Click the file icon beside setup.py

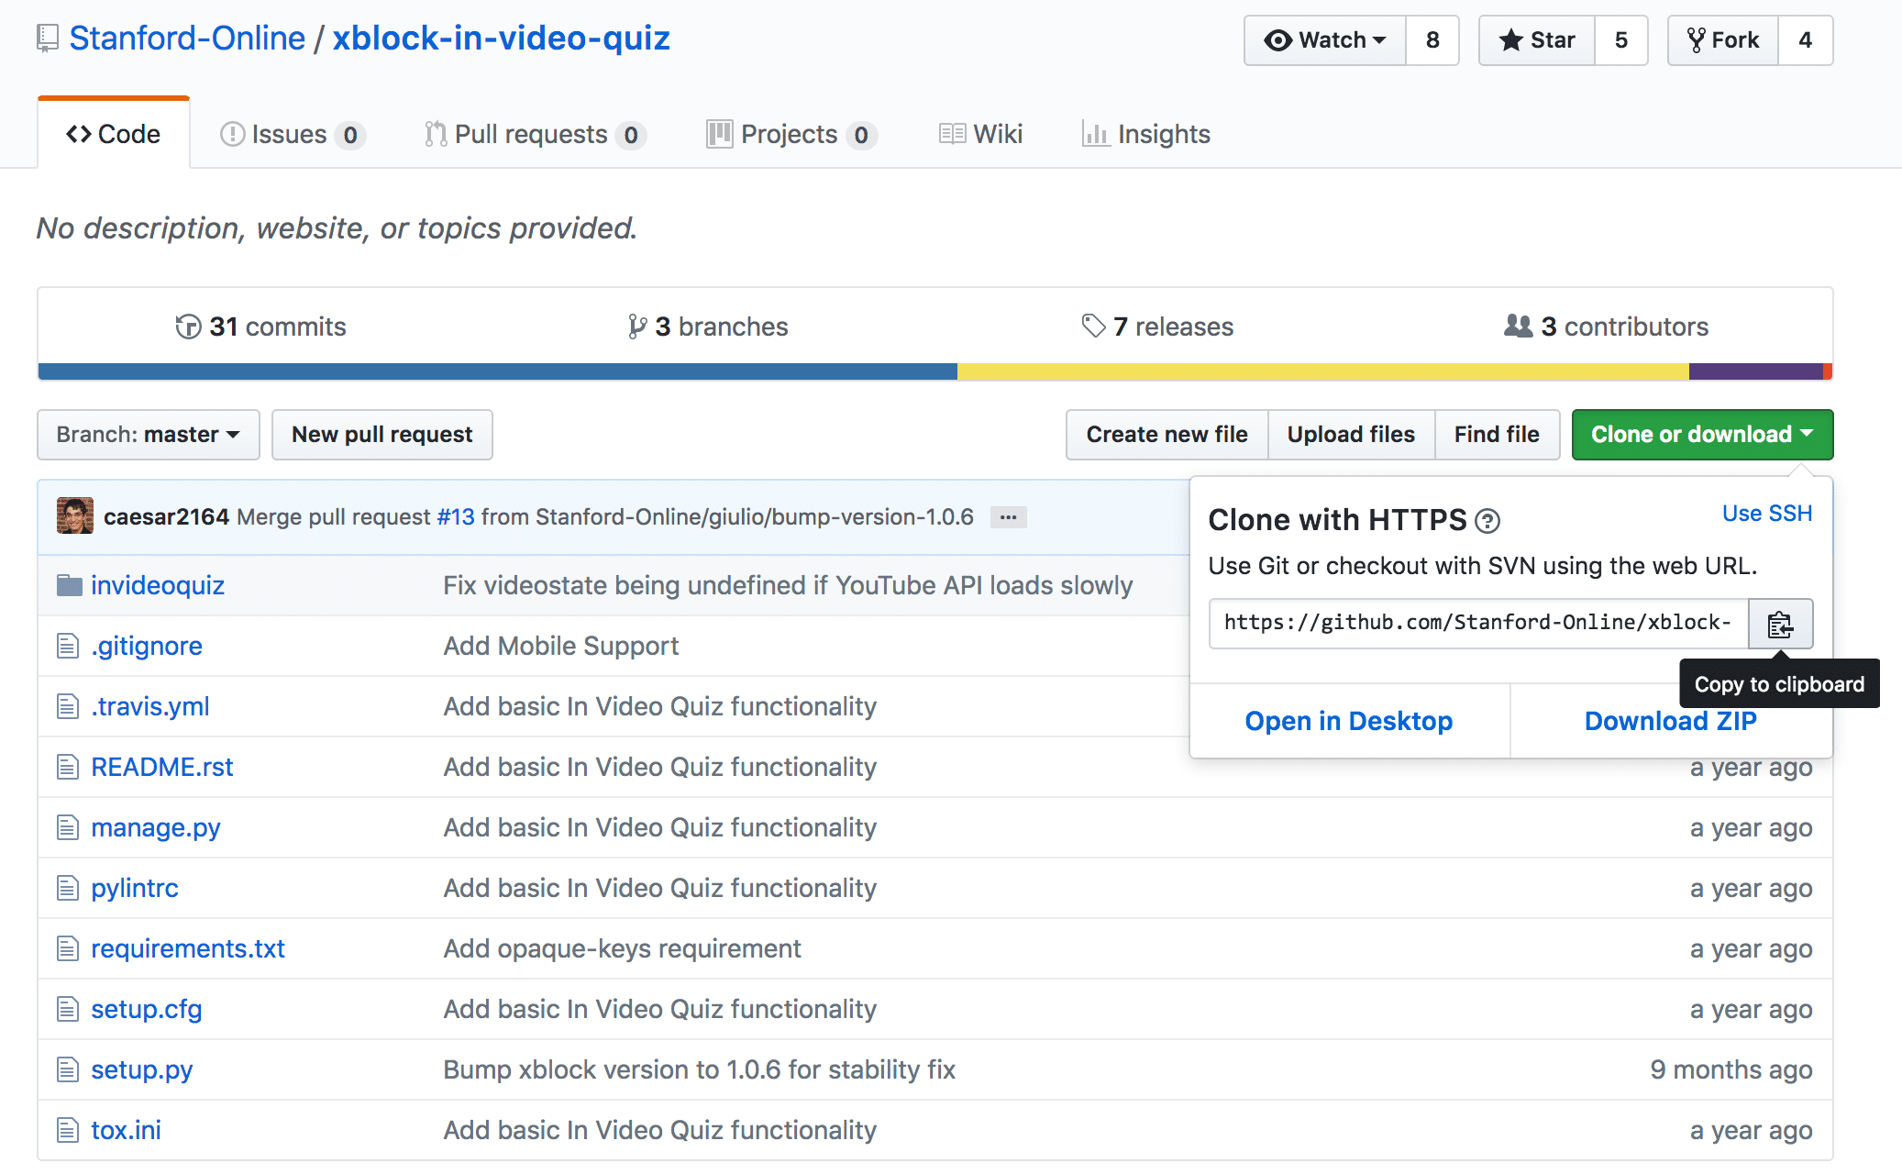pyautogui.click(x=68, y=1069)
